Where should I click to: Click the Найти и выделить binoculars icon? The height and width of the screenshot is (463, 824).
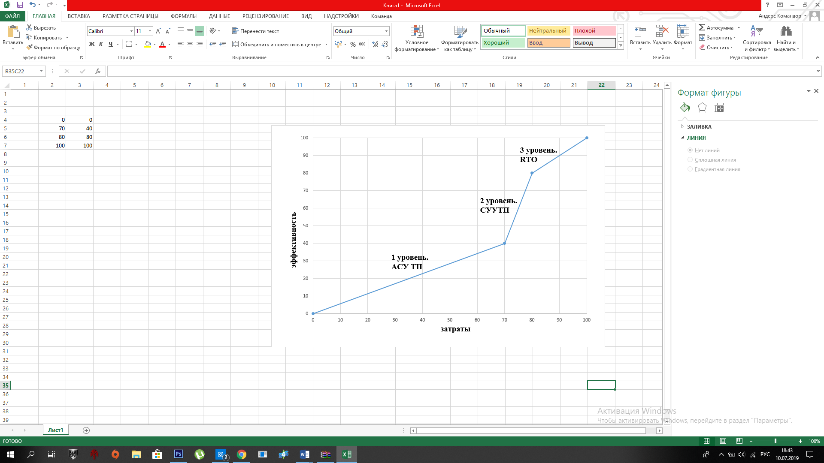pyautogui.click(x=786, y=31)
